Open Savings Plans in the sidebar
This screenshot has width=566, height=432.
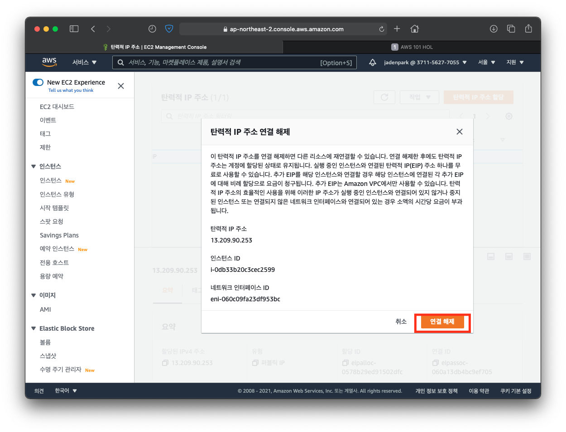point(59,235)
